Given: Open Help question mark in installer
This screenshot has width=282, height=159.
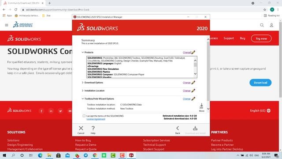Looking at the screenshot, I should pos(93,128).
